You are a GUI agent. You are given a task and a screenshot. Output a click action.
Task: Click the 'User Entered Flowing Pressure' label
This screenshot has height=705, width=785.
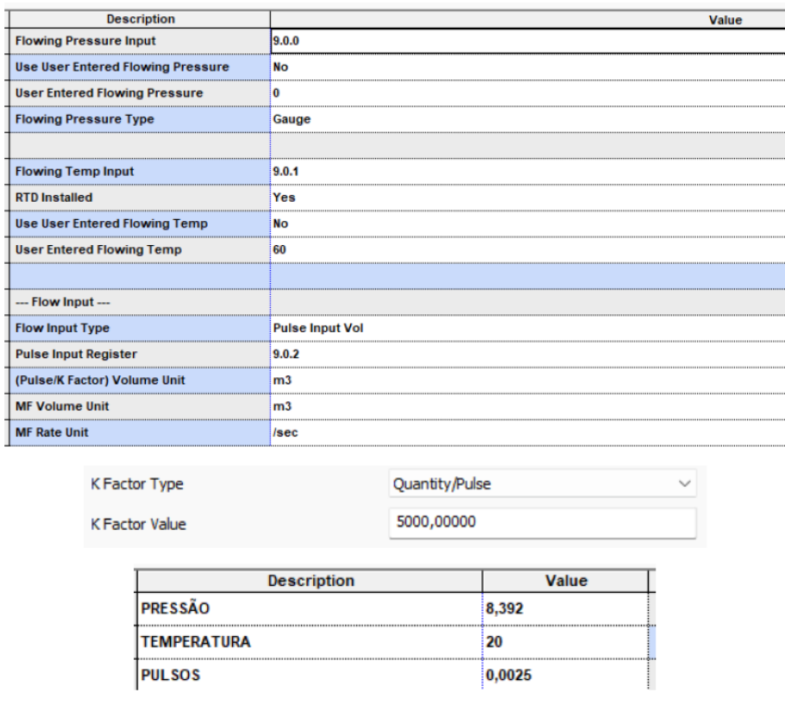pyautogui.click(x=110, y=93)
